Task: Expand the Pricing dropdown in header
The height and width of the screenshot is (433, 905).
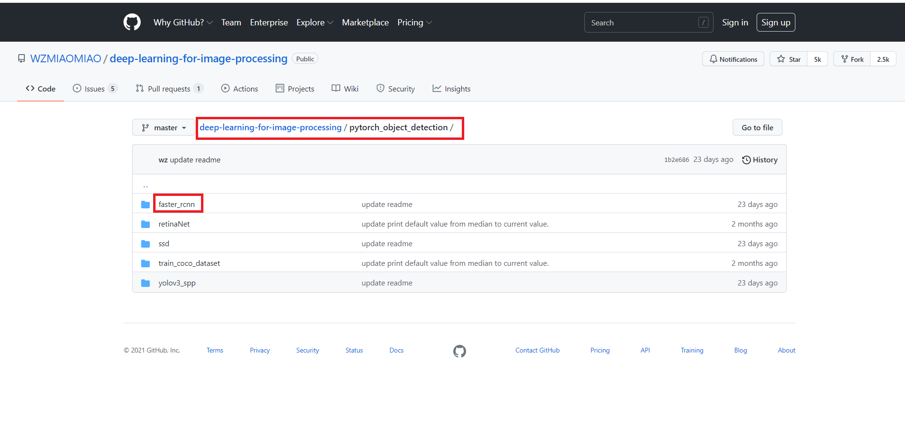Action: pos(414,23)
